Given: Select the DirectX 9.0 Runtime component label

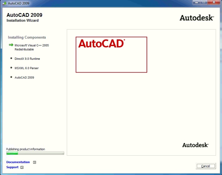Looking at the screenshot, I should 27,59.
